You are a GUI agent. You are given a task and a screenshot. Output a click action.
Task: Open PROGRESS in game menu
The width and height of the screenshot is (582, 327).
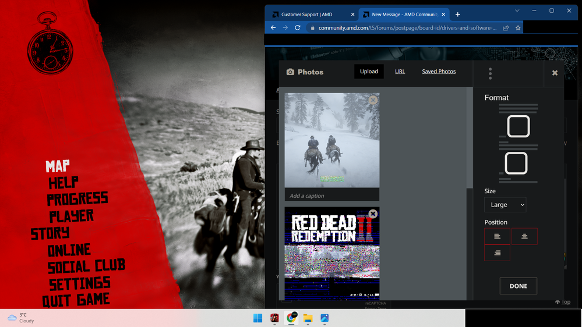77,199
